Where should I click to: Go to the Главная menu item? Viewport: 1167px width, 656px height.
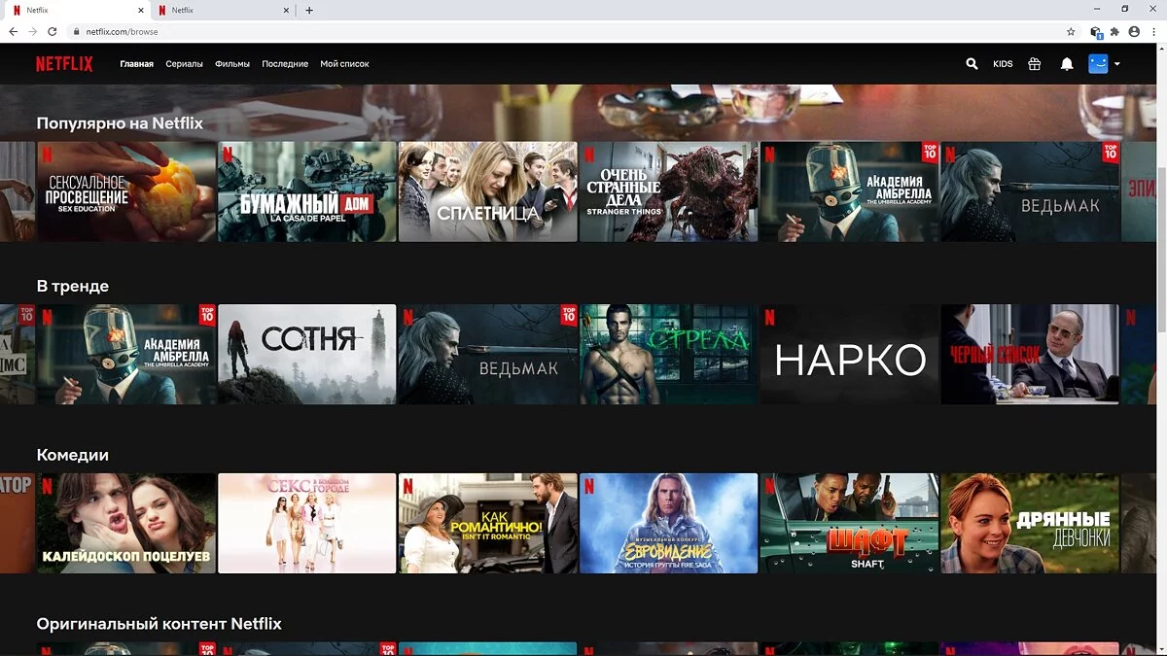tap(137, 64)
